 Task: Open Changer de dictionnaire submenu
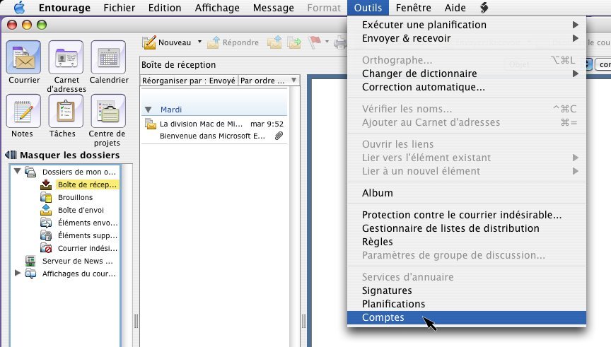pyautogui.click(x=467, y=73)
